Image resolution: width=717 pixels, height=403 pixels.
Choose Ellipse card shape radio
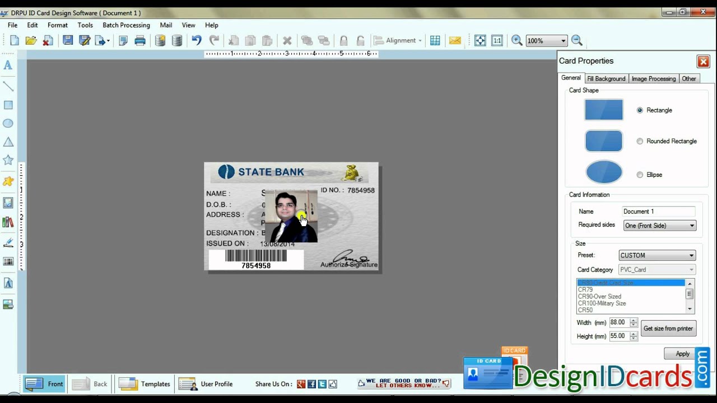click(x=640, y=175)
